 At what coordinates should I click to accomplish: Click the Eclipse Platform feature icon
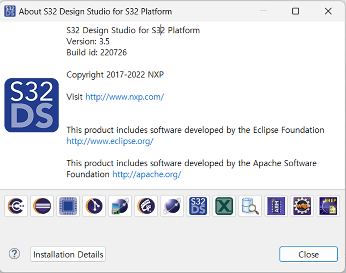click(x=42, y=206)
